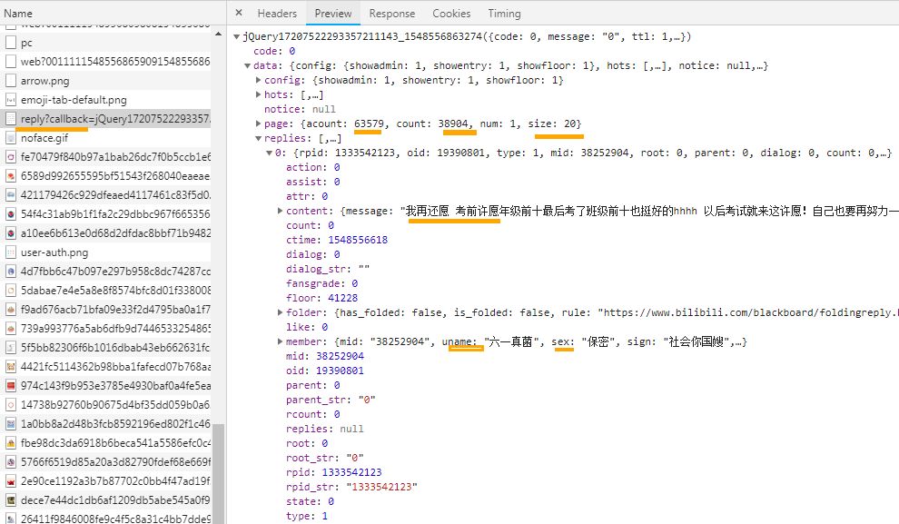Select 4421fc5114362b98 image icon

pyautogui.click(x=10, y=366)
